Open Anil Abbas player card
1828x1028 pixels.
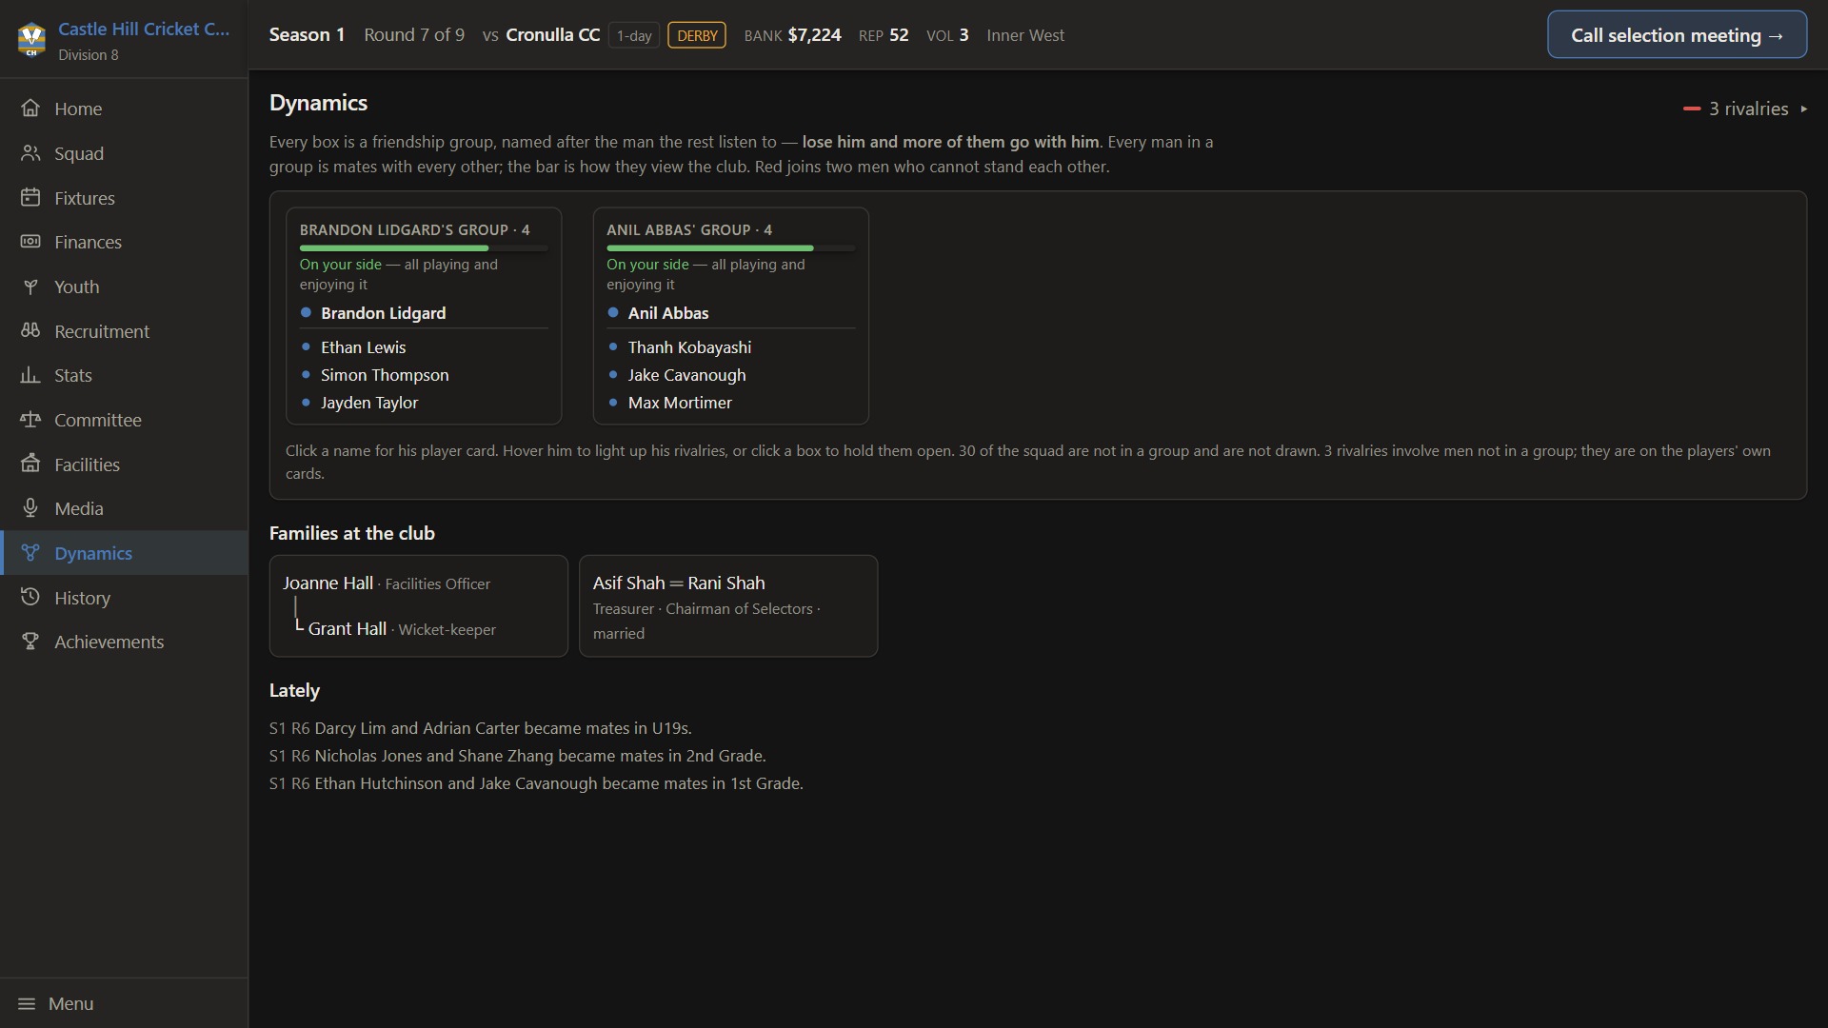coord(667,313)
